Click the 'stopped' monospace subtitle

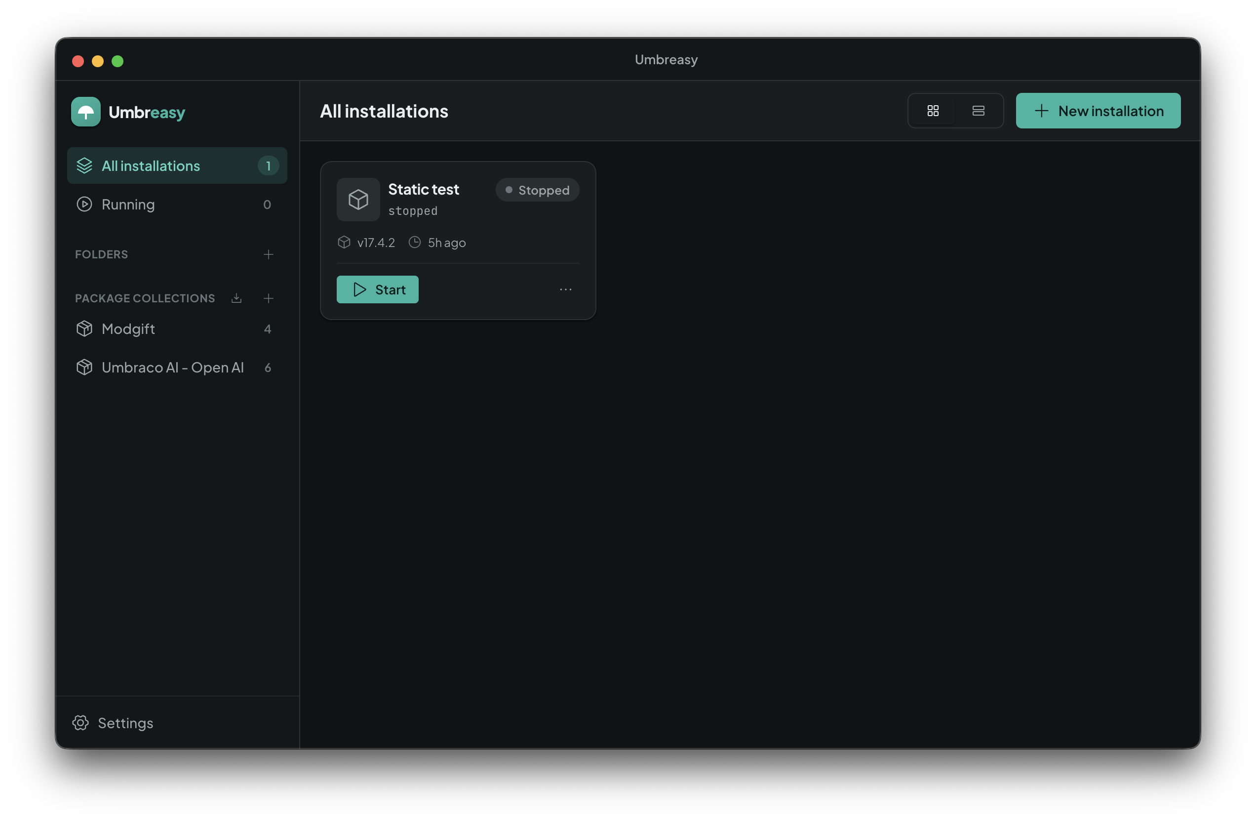(413, 211)
